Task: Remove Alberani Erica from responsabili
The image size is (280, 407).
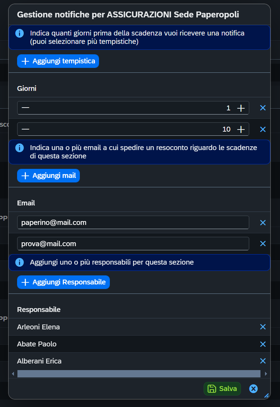Action: (x=263, y=361)
